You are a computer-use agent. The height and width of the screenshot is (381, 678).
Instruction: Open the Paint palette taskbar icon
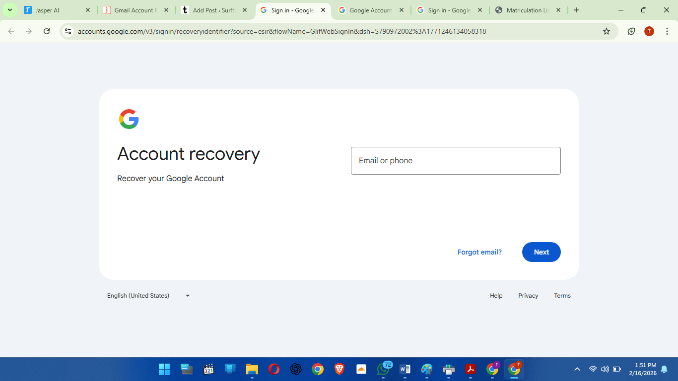[427, 369]
